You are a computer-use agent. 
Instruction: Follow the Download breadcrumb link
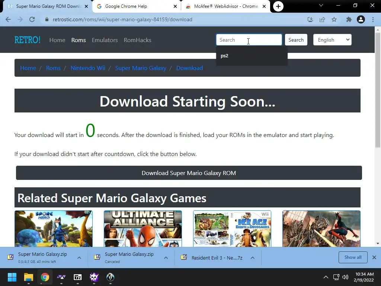[x=189, y=68]
